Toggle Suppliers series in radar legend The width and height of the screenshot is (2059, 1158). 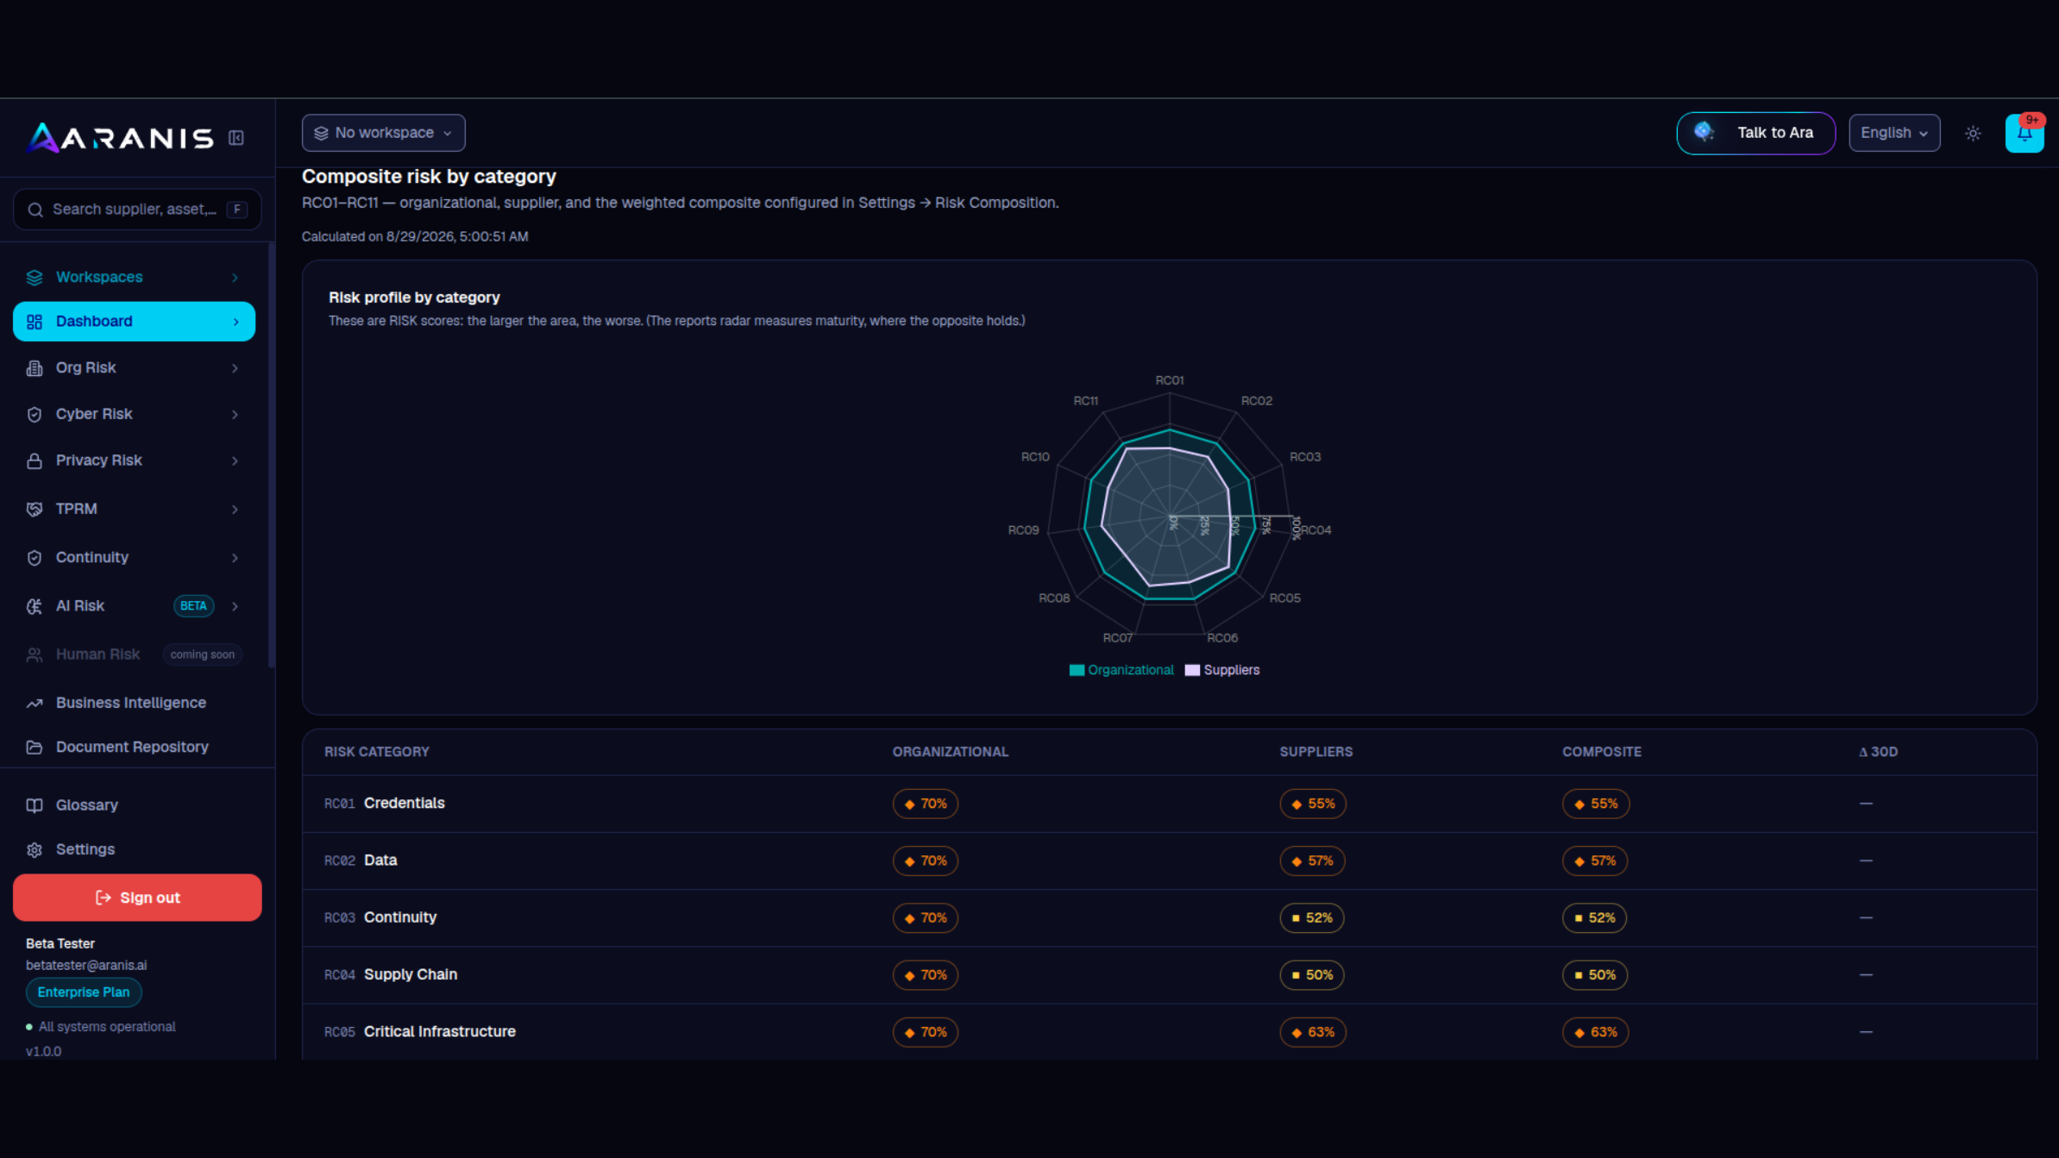point(1222,670)
